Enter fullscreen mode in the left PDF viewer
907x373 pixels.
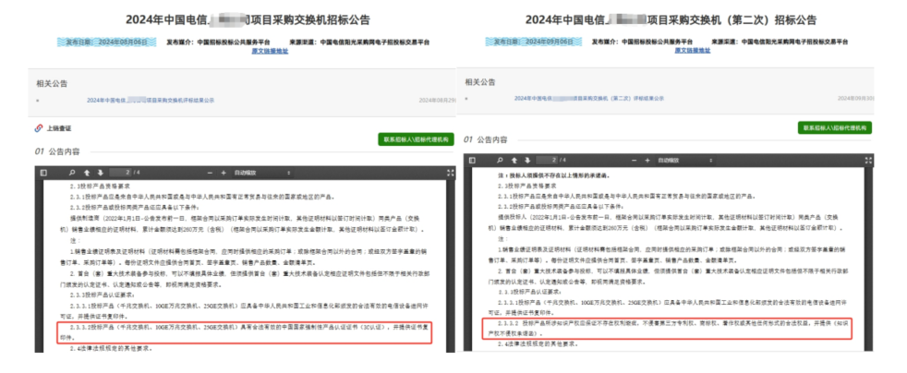[x=451, y=173]
